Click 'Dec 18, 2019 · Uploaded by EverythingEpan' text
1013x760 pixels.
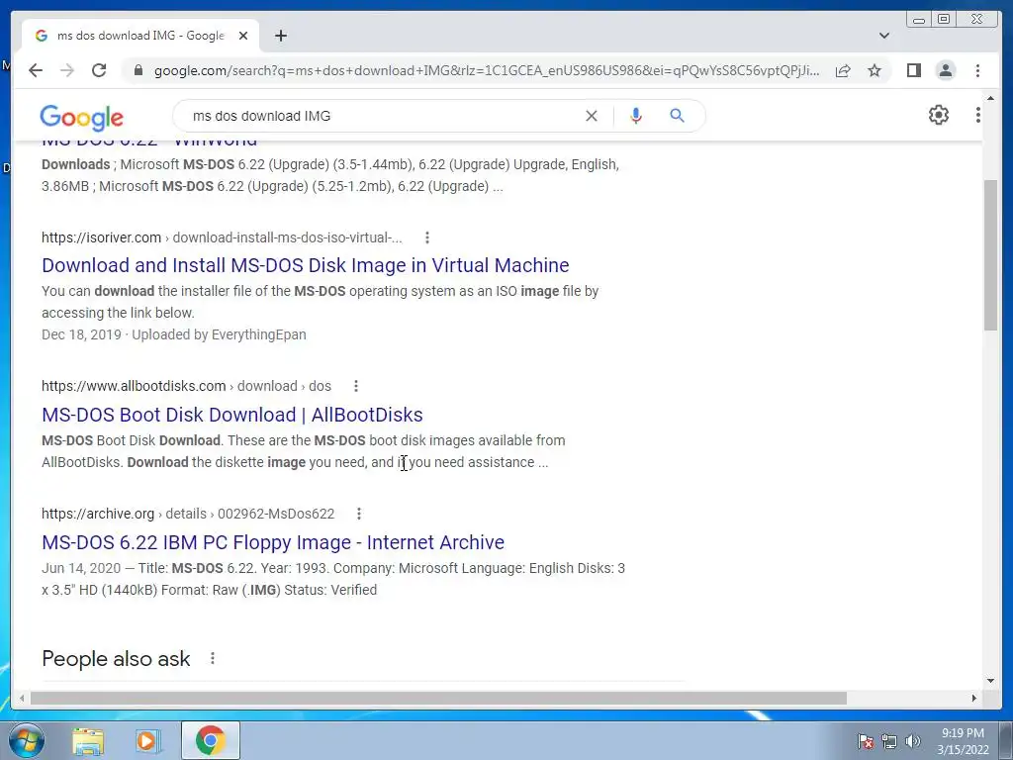(x=174, y=334)
